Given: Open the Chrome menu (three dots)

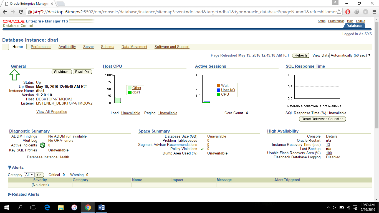Looking at the screenshot, I should [374, 12].
